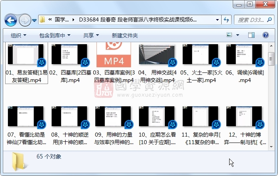This screenshot has height=176, width=278.
Task: Click file name 08、十神的顺逆用
Action: pyautogui.click(x=70, y=138)
